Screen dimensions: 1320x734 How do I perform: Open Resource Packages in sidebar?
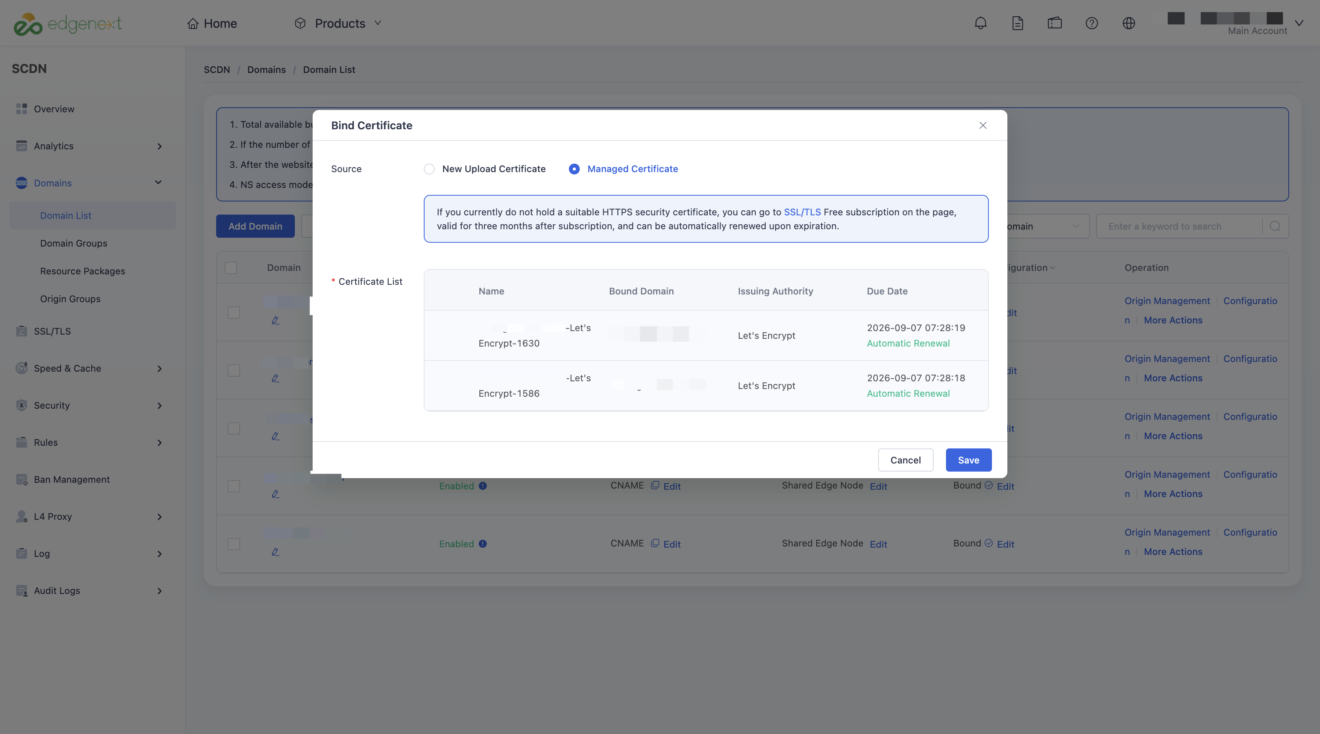point(83,271)
